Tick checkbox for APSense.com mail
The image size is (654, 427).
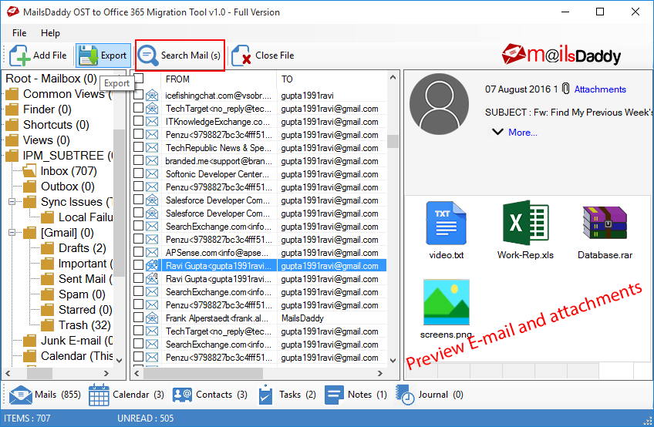click(139, 252)
